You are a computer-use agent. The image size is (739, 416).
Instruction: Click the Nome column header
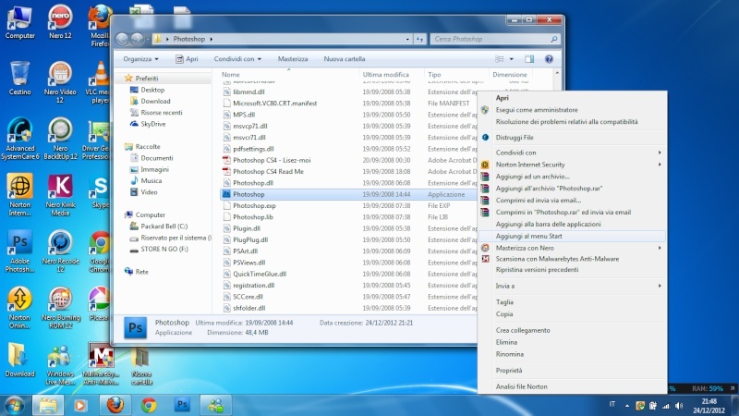[288, 75]
